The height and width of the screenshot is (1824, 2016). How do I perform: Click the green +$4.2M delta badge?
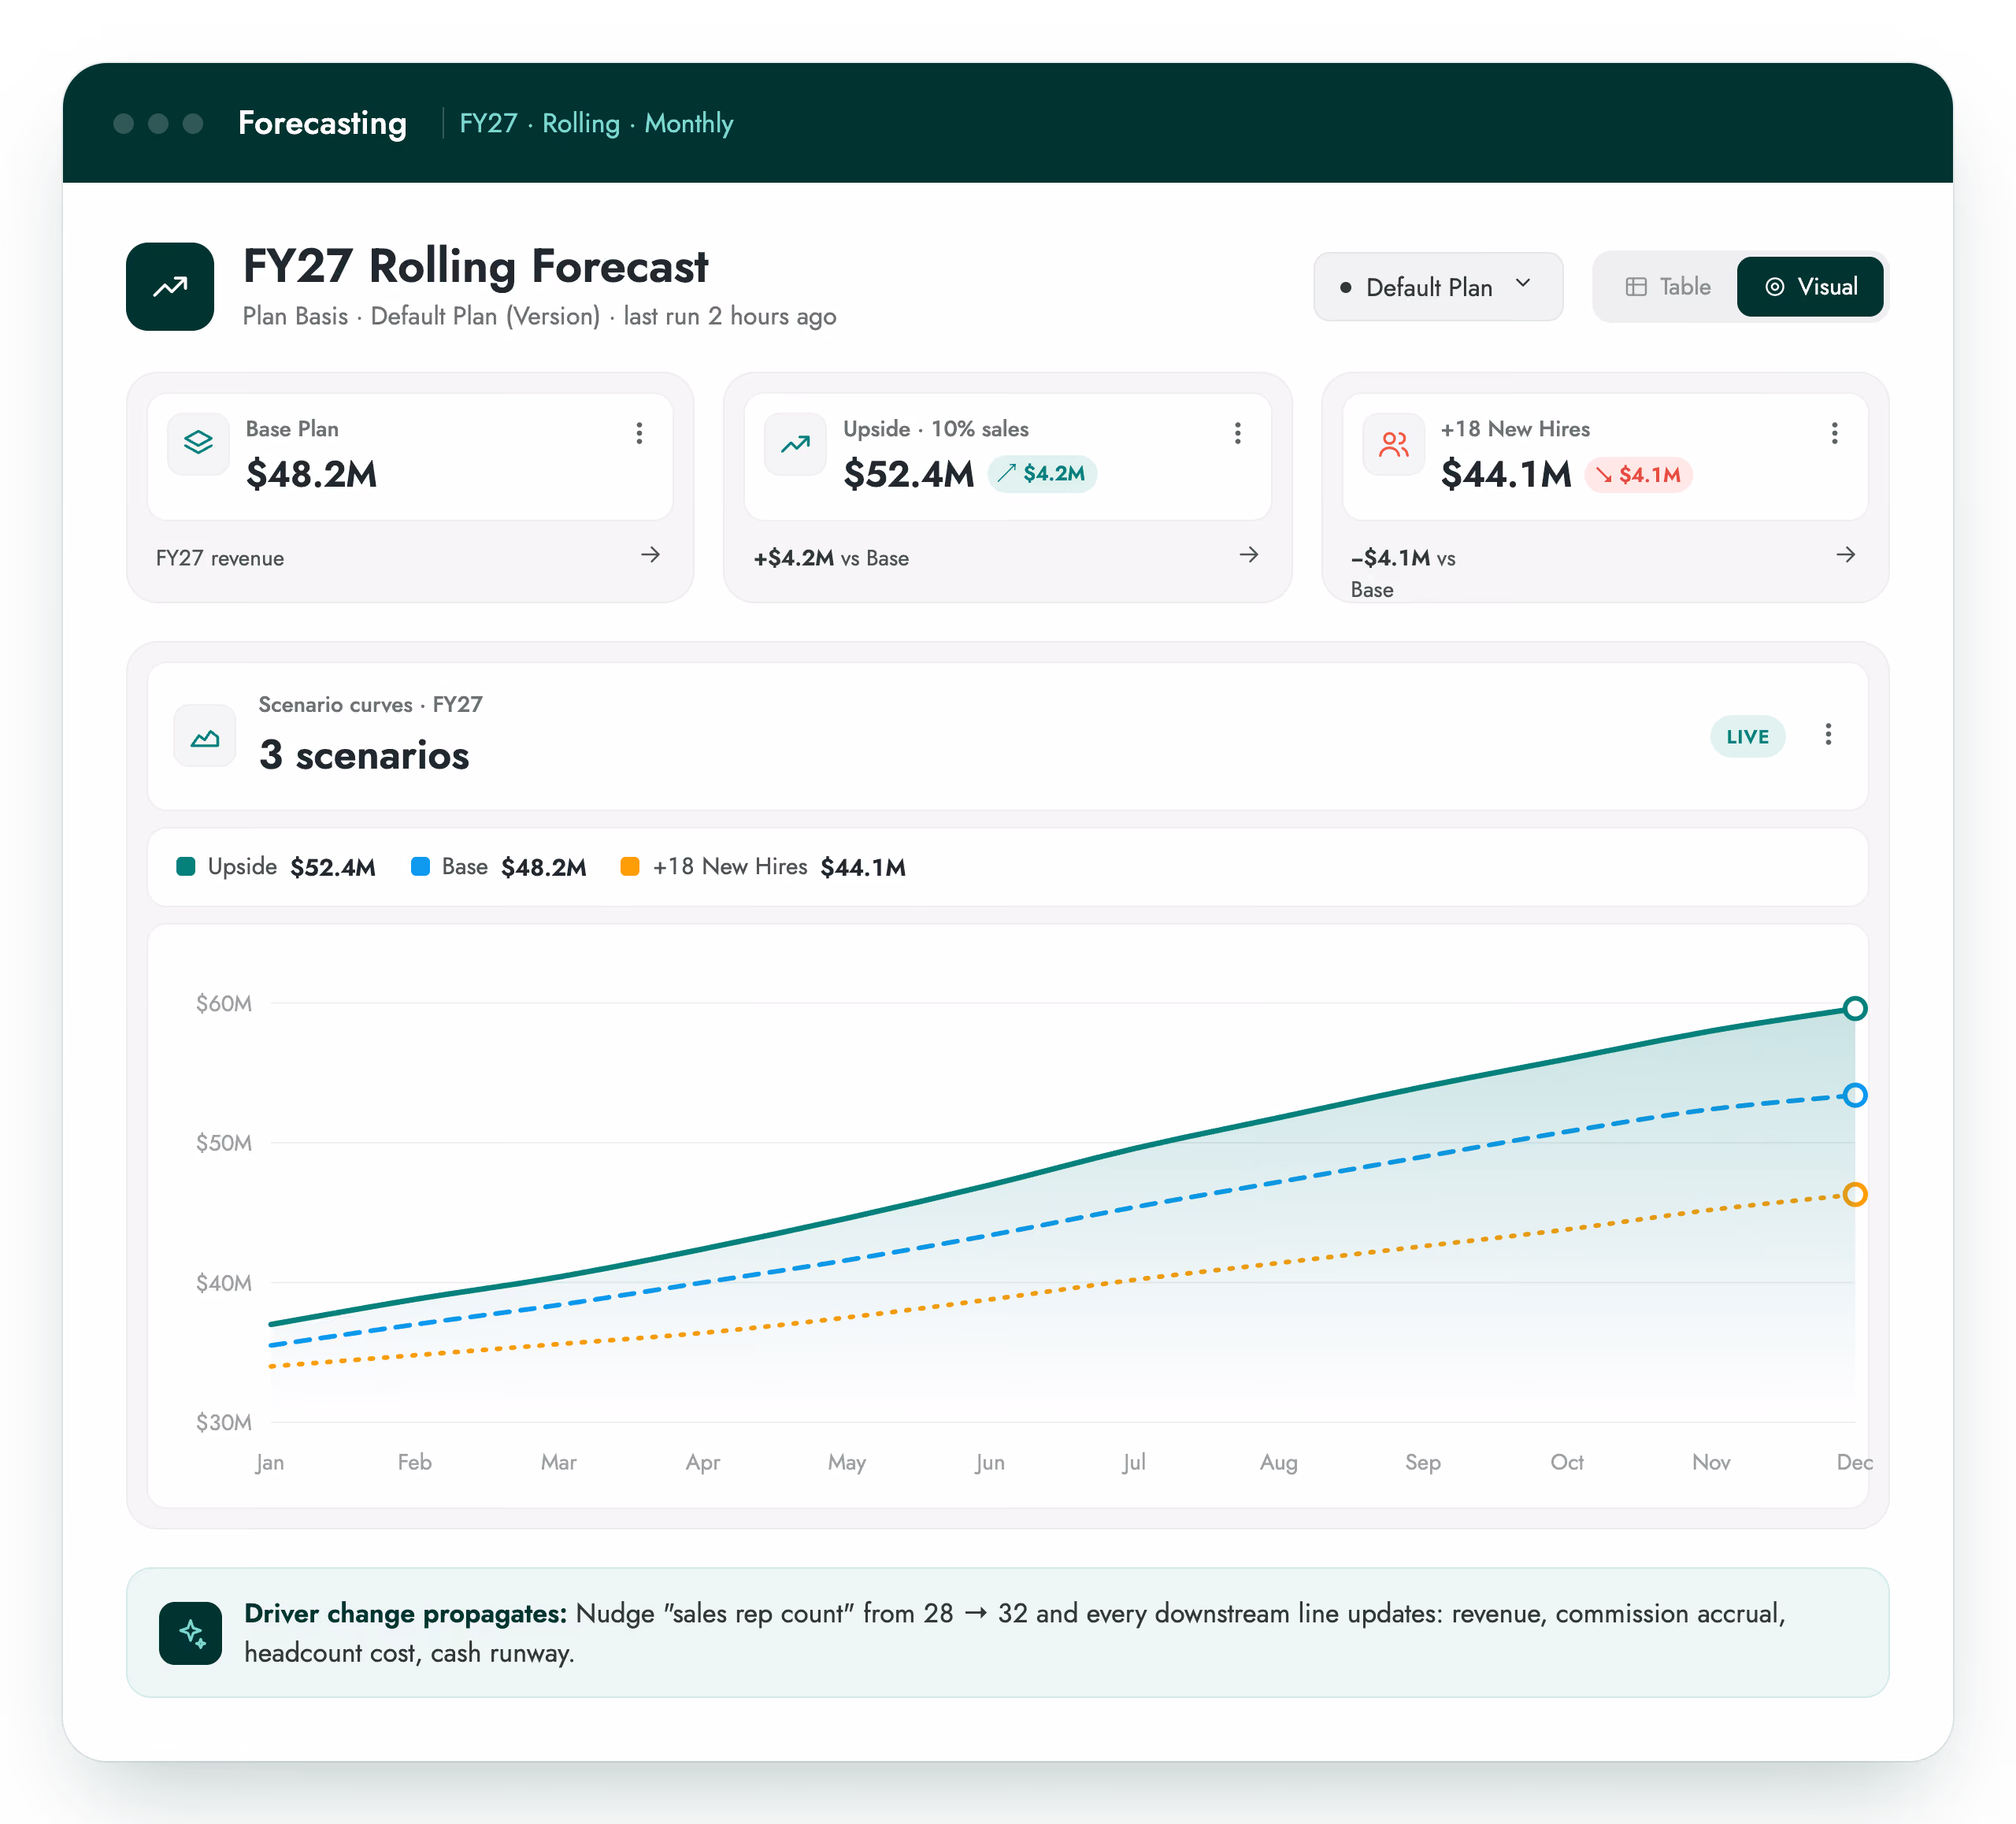[1042, 474]
